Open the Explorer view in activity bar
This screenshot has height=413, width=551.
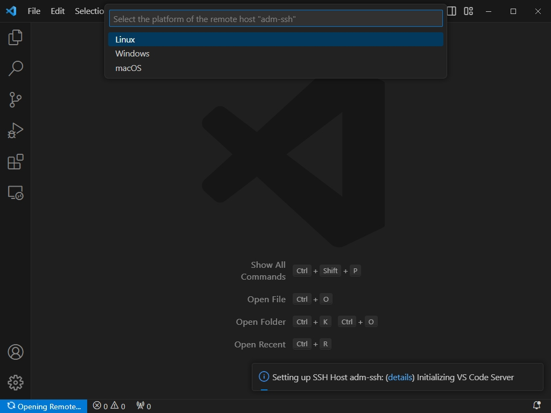(15, 37)
